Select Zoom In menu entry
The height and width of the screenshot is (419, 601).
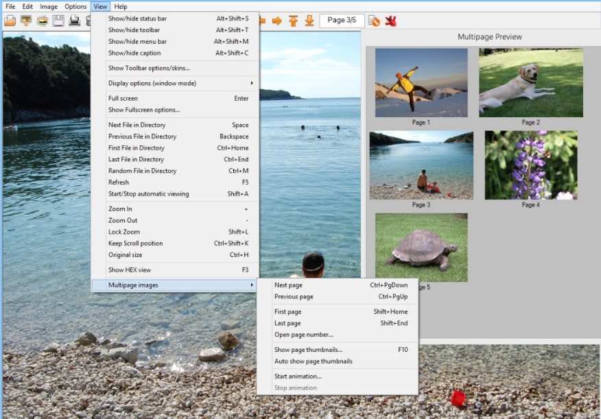point(175,208)
